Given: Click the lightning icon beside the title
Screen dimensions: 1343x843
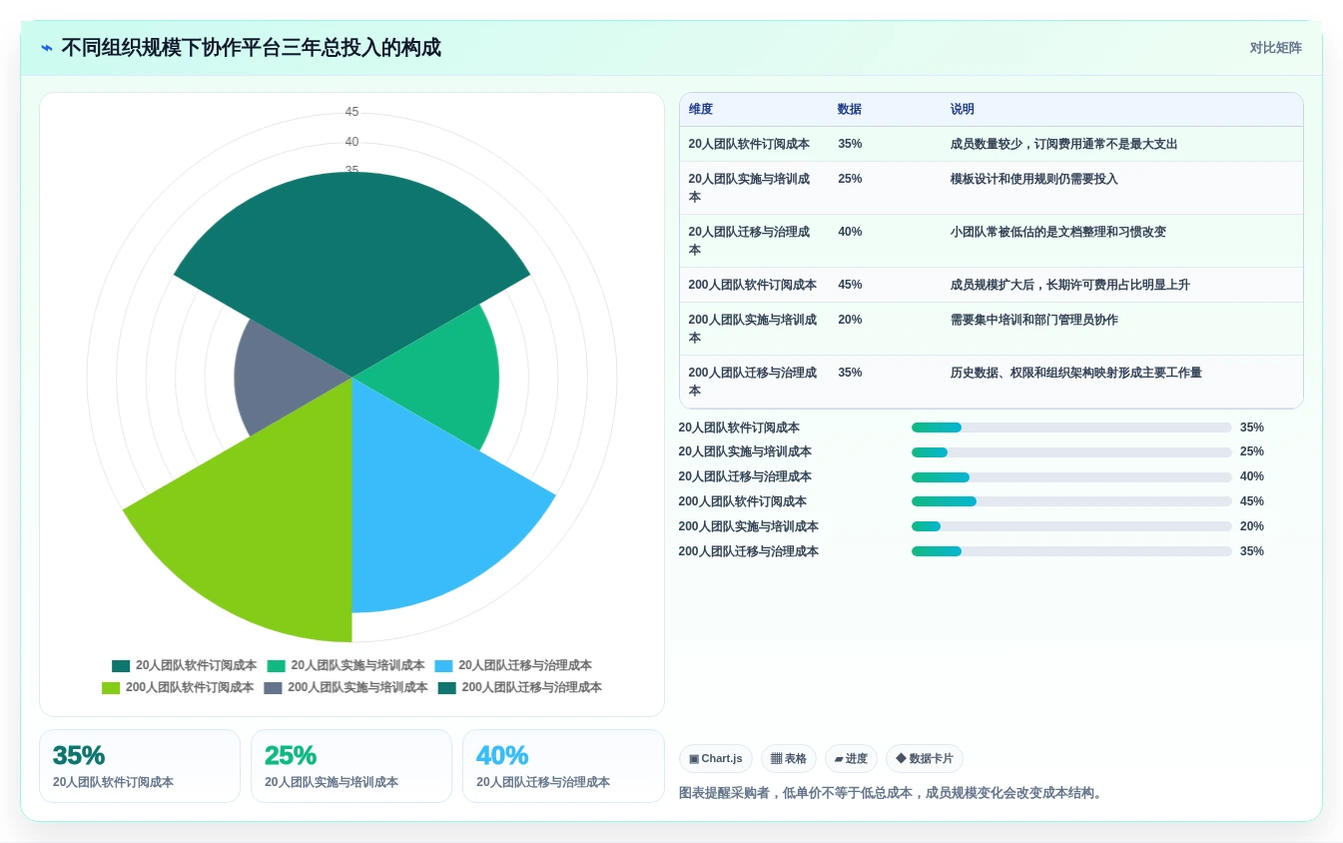Looking at the screenshot, I should click(x=47, y=47).
